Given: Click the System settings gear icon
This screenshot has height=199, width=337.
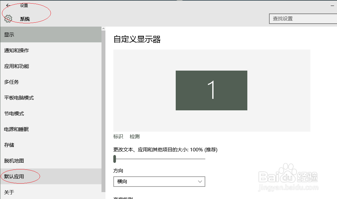Looking at the screenshot, I should click(8, 19).
